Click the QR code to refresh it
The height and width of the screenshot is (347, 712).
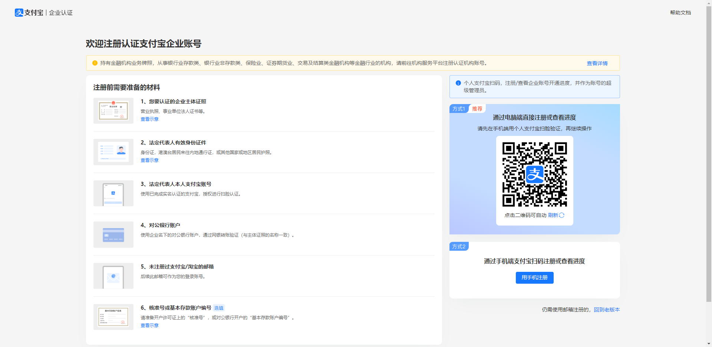click(x=534, y=174)
